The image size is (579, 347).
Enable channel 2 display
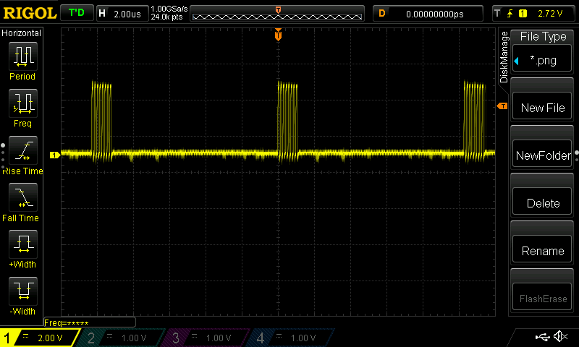[x=122, y=338]
